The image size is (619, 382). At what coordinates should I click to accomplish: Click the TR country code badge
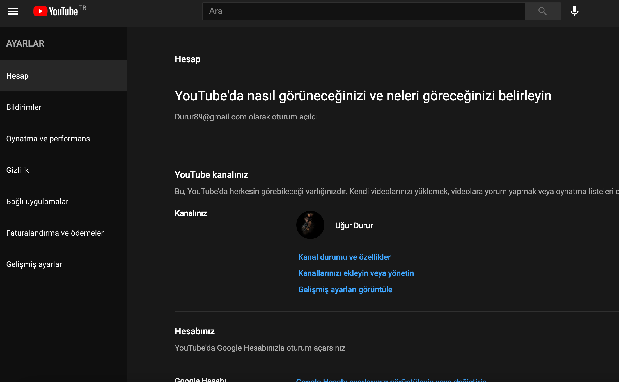[x=82, y=8]
